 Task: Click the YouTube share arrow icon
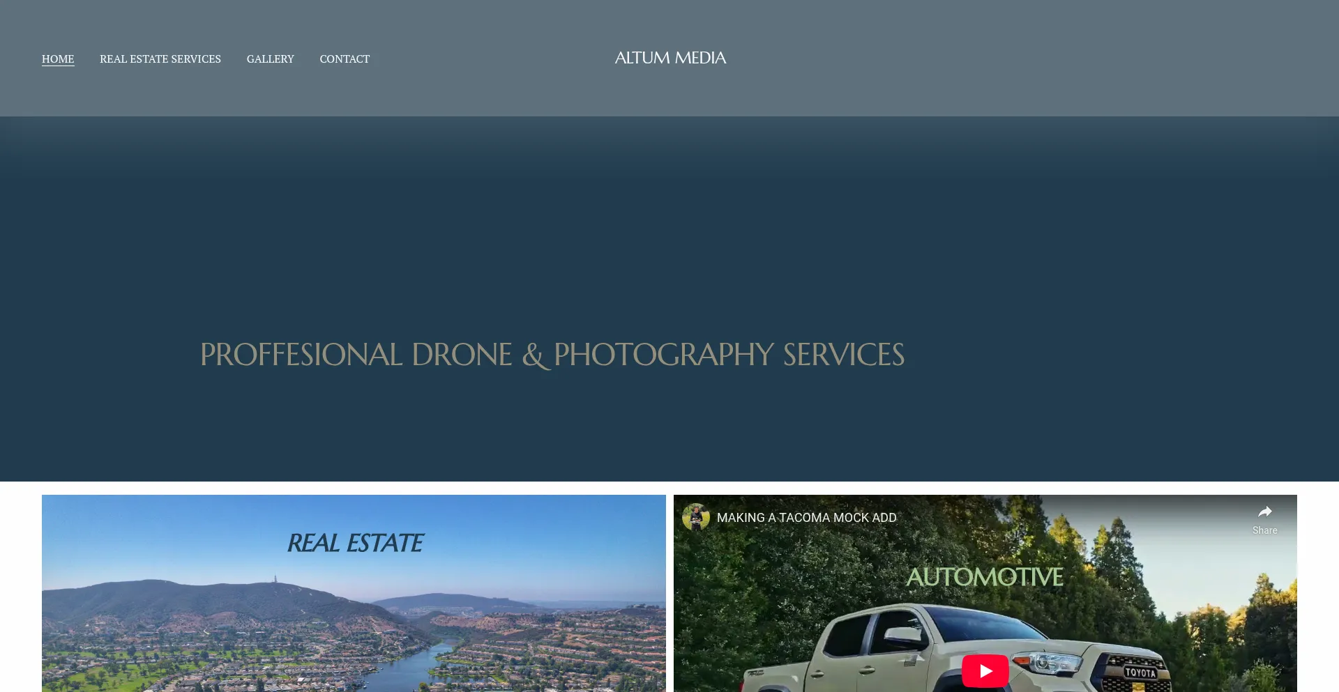pyautogui.click(x=1264, y=512)
